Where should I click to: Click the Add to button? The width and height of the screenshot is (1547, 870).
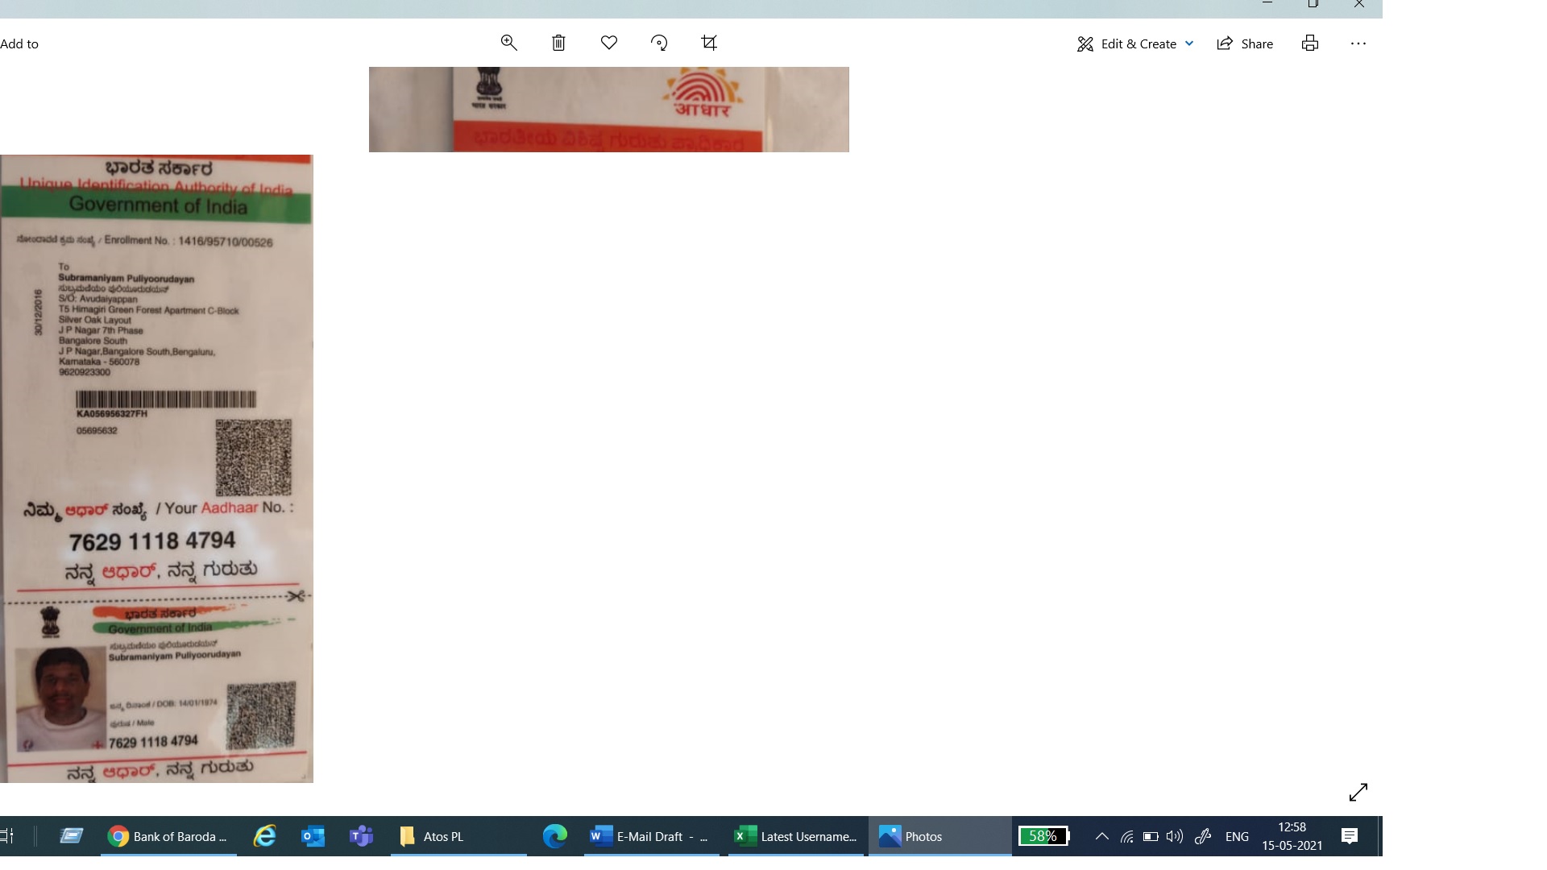19,43
